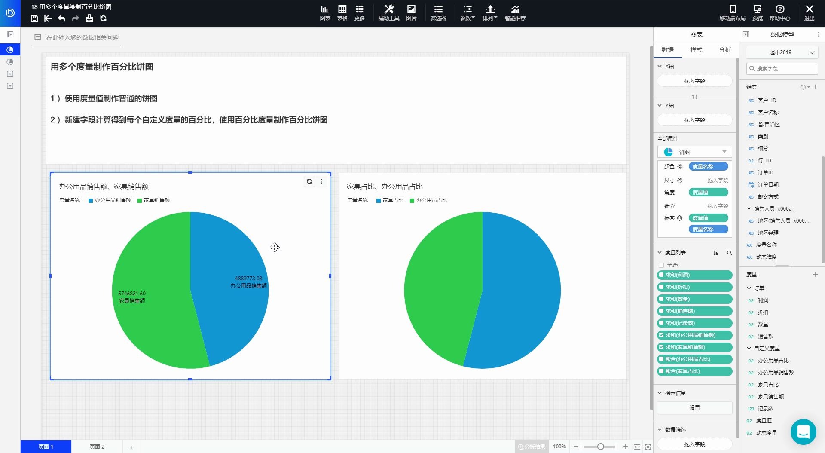Check the 全选 select-all checkbox
825x453 pixels.
pyautogui.click(x=661, y=265)
